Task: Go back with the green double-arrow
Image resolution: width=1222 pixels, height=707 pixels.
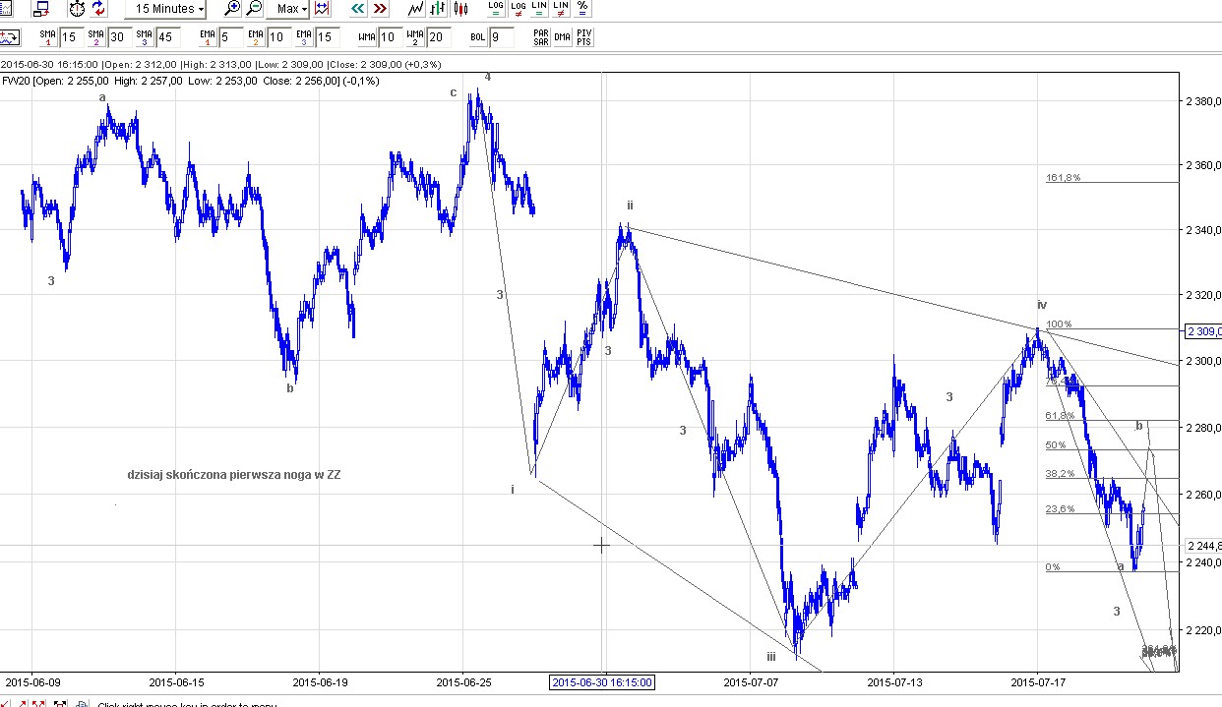Action: [x=358, y=9]
